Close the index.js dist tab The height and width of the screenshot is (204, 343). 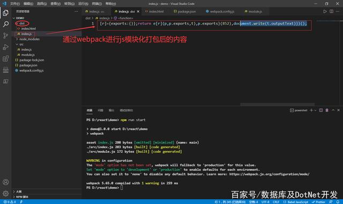point(138,11)
